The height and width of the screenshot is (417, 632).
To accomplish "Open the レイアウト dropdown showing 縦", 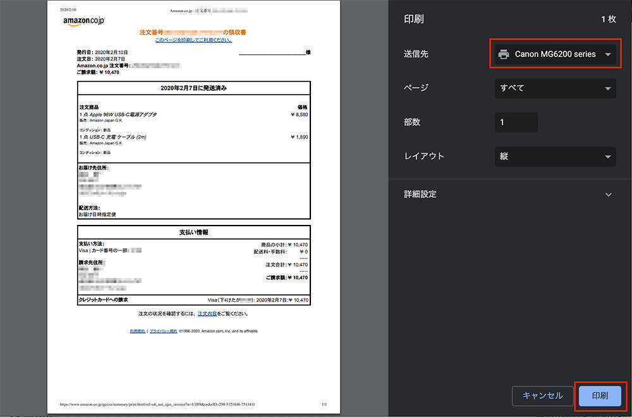I will click(x=555, y=156).
